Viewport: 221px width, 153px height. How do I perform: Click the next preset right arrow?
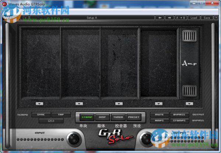click(169, 18)
